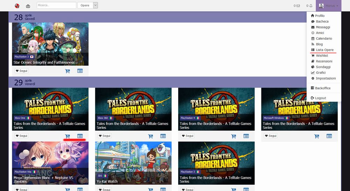This screenshot has width=350, height=191.
Task: Collapse the Horus user menu
Action: pos(328,6)
